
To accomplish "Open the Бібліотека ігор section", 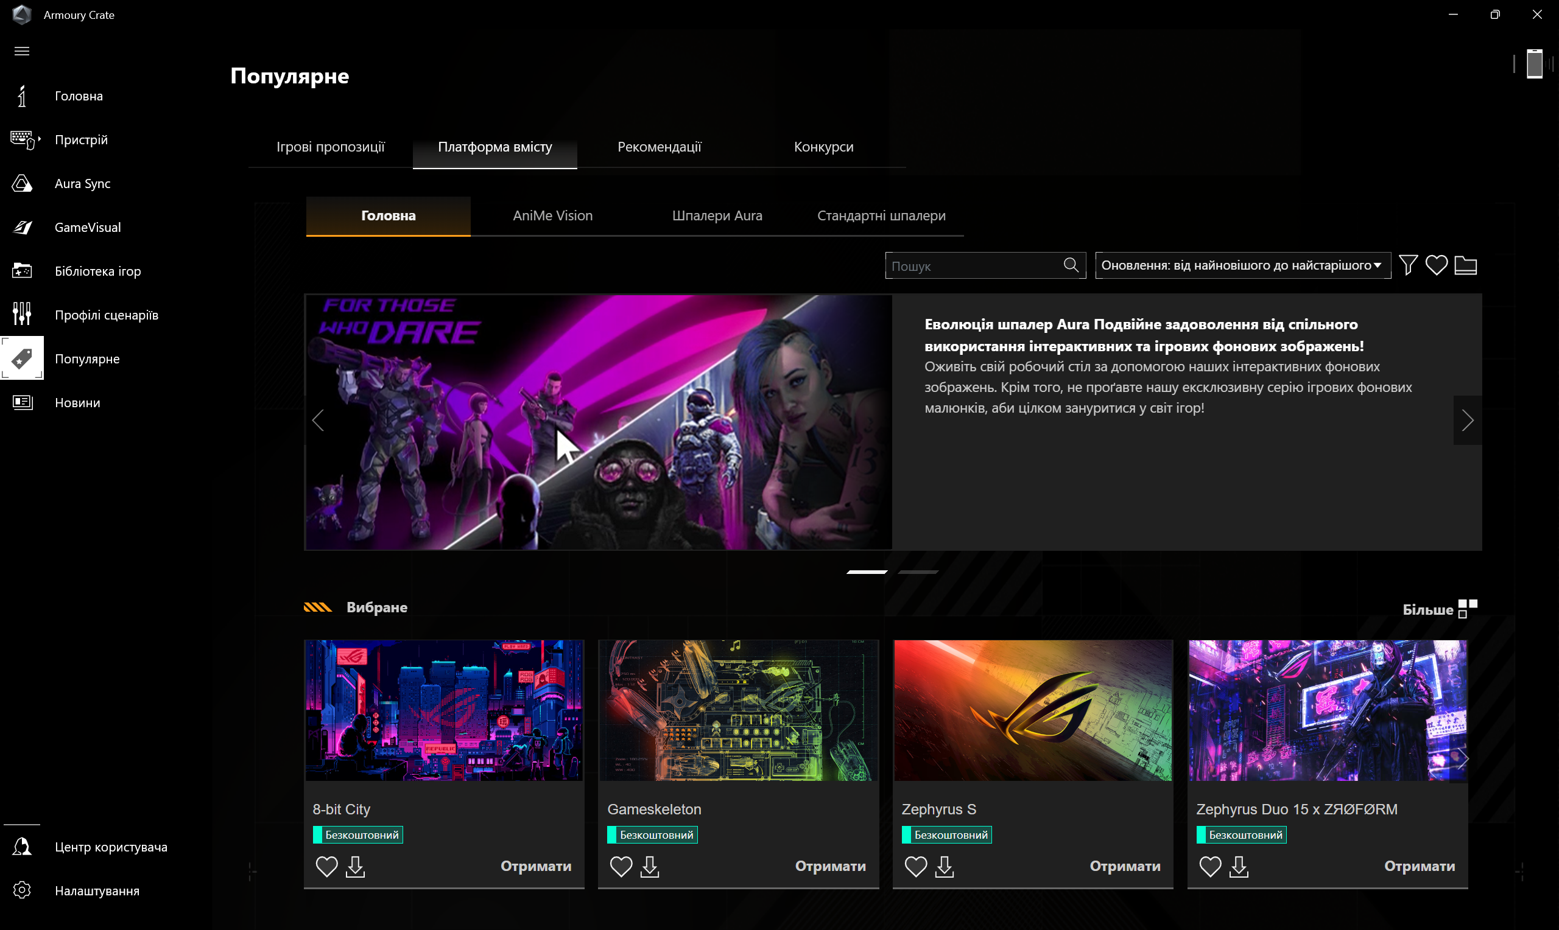I will pyautogui.click(x=98, y=271).
